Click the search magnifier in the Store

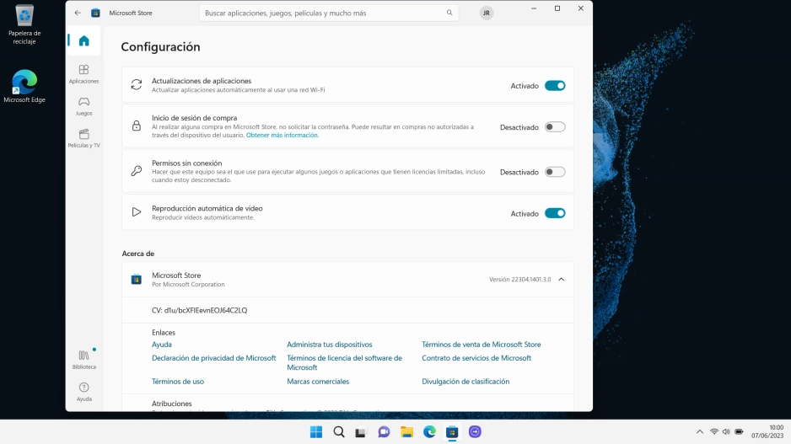tap(449, 13)
